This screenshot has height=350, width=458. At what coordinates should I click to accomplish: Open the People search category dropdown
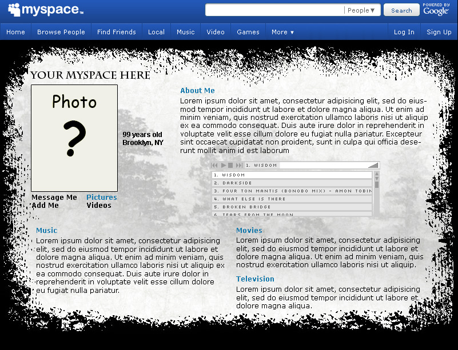[x=361, y=10]
